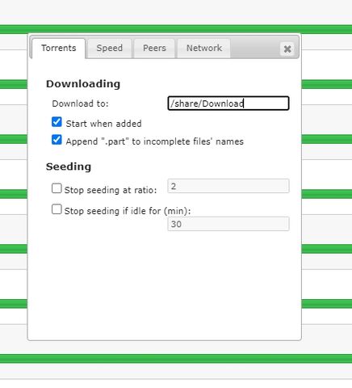The width and height of the screenshot is (352, 388).
Task: Click the seeding ratio field showing 2
Action: tap(228, 186)
